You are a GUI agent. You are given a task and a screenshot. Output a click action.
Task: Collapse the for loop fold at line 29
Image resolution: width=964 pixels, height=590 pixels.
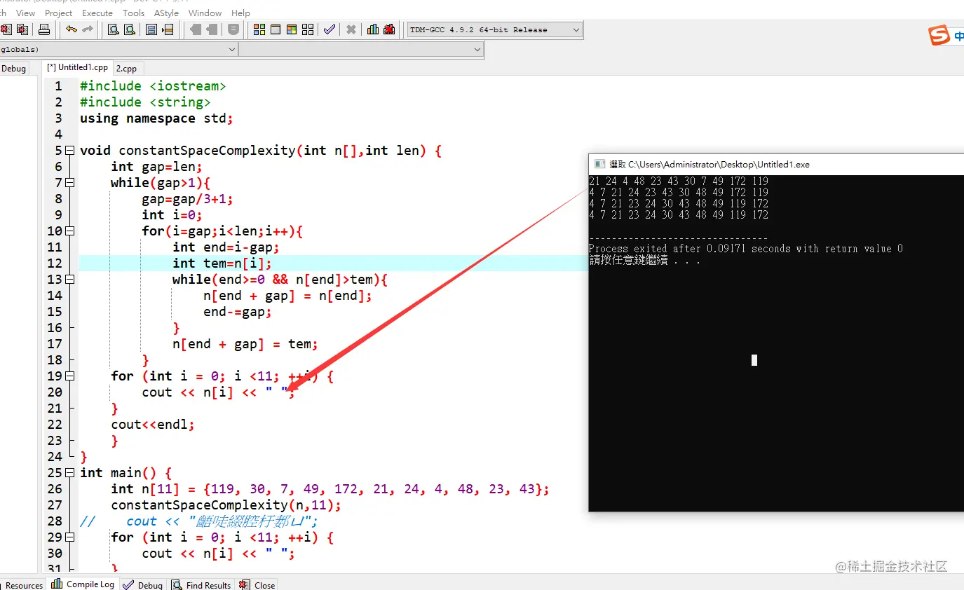pos(69,537)
